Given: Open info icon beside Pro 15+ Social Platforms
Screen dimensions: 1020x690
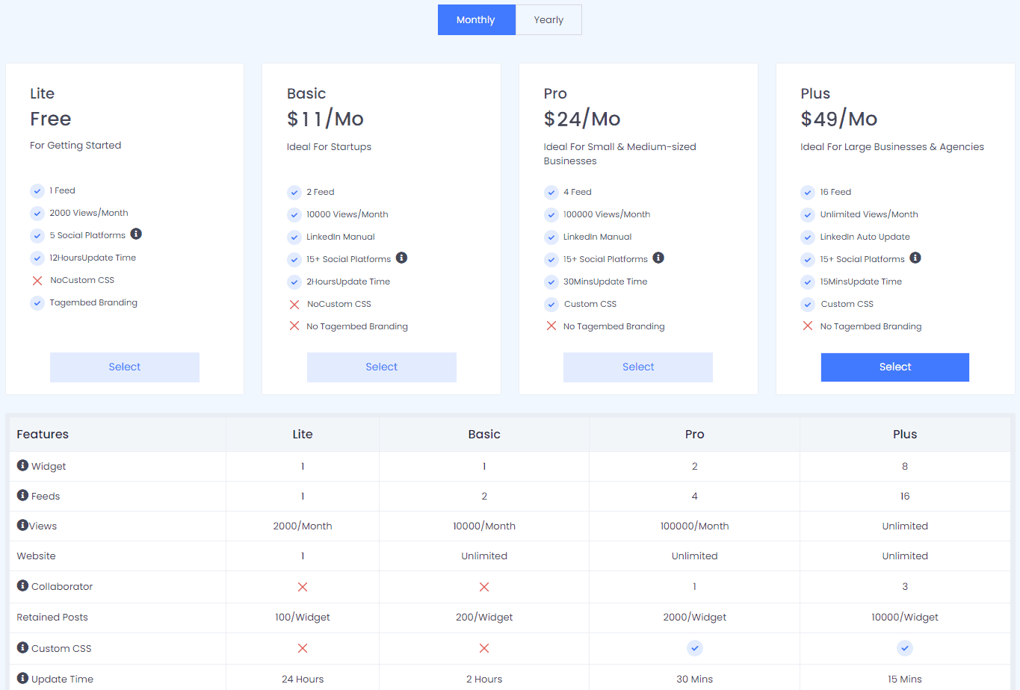Looking at the screenshot, I should click(x=658, y=258).
